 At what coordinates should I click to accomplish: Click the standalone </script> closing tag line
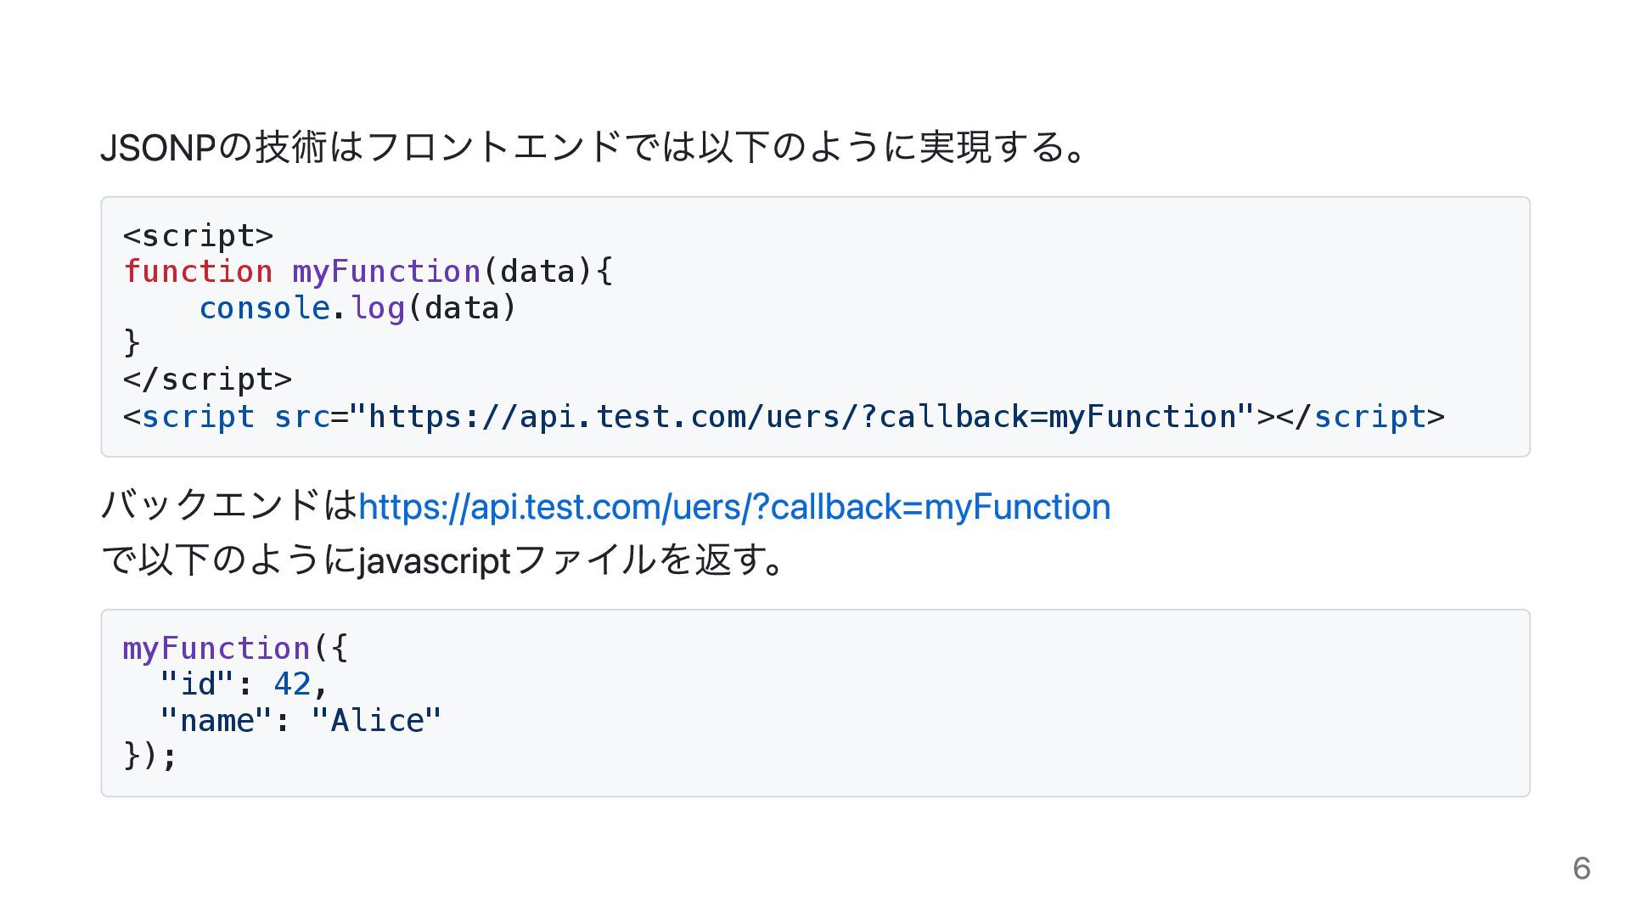(x=207, y=380)
